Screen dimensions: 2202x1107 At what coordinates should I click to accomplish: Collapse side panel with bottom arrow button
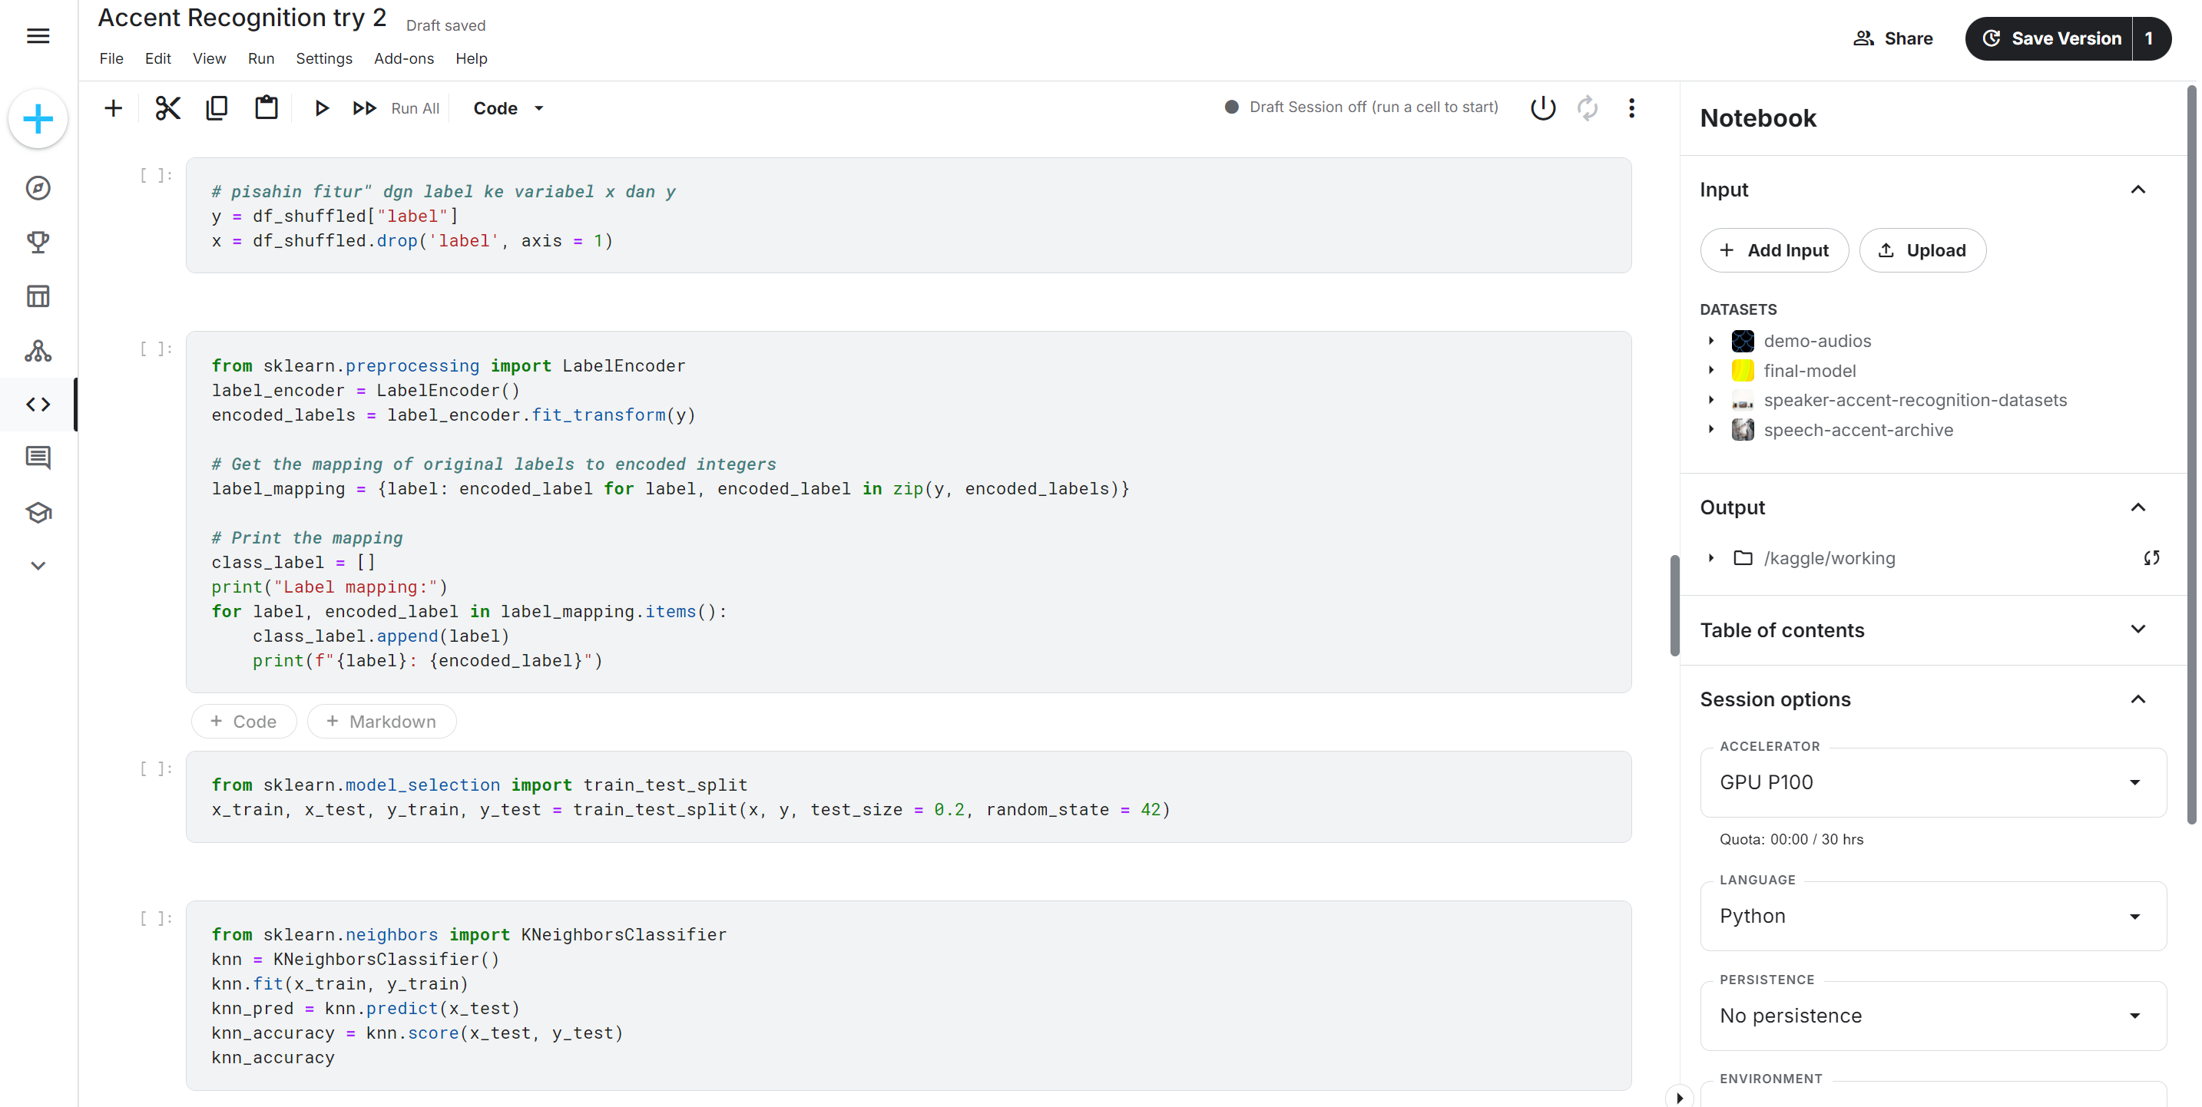click(1679, 1098)
